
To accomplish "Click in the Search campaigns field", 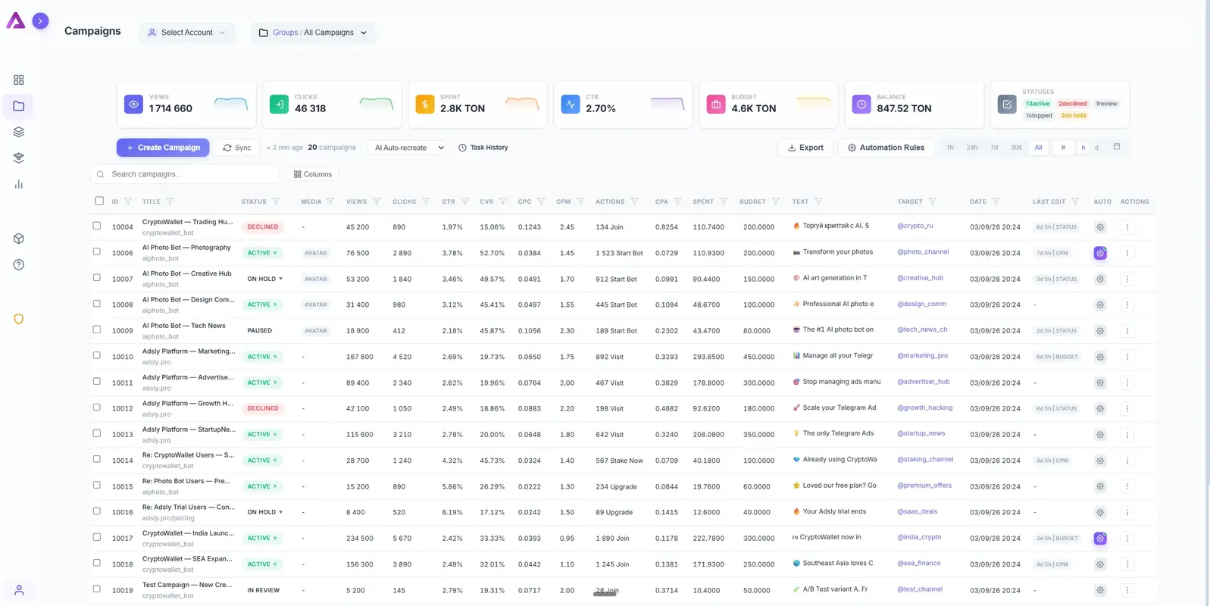I will pos(186,174).
